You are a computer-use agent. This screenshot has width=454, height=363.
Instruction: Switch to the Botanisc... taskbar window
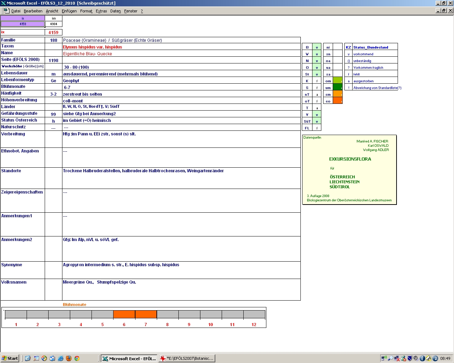point(187,358)
